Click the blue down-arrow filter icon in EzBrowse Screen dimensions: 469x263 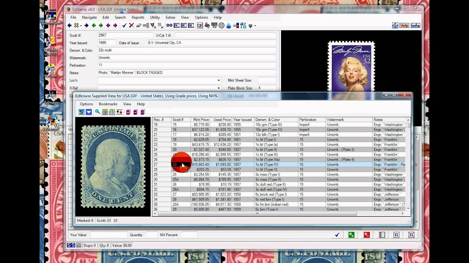(89, 112)
